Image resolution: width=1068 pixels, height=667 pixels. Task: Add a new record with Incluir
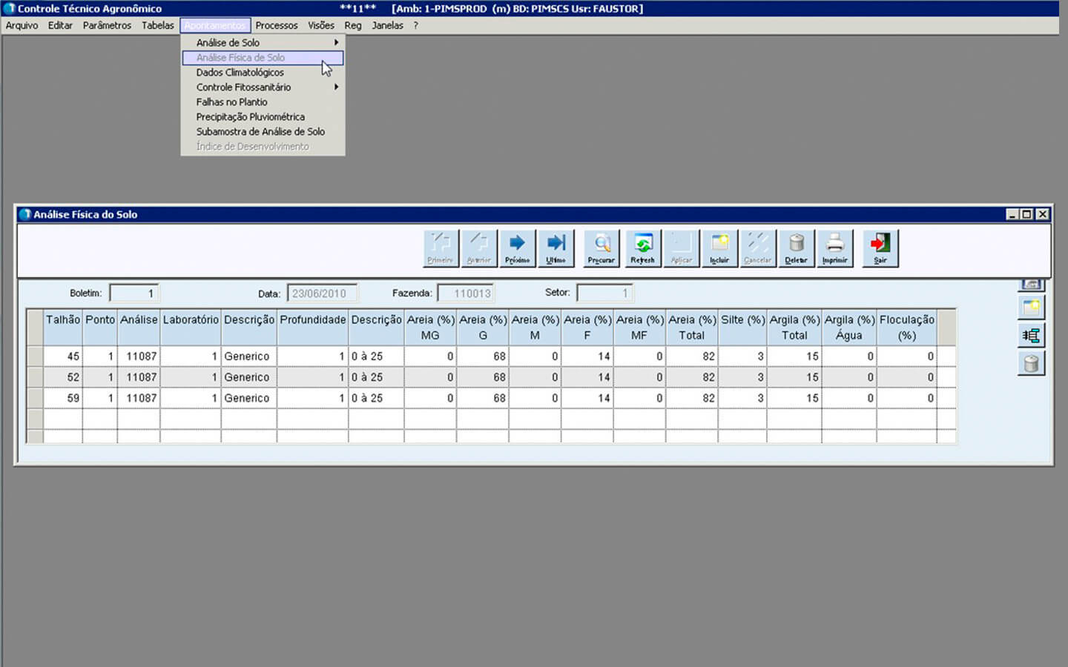[x=719, y=248]
